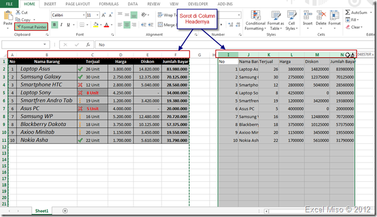Click the AutoSum sigma icon
Viewport: 377px width, 217px height.
pyautogui.click(x=348, y=12)
